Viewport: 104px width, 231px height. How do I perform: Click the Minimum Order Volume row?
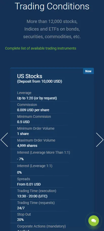click(x=39, y=131)
